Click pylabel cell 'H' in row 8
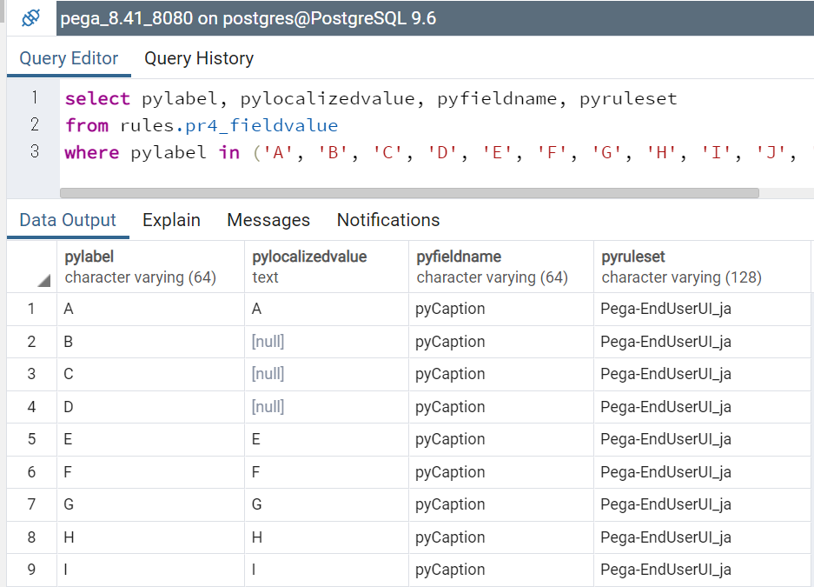Screen dimensions: 814x587 click(x=150, y=537)
